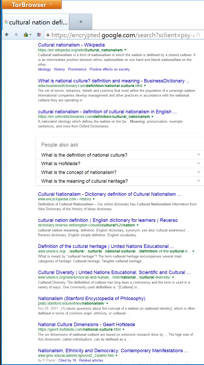Click the padlock site security icon
This screenshot has height=365, width=204.
coord(48,35)
